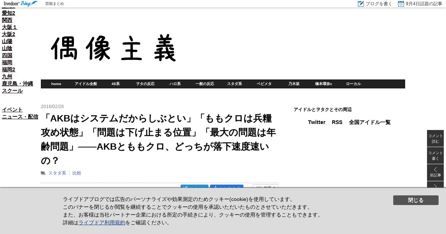The height and width of the screenshot is (234, 446).
Task: Open 9月4日話題の記事 link
Action: (x=424, y=4)
